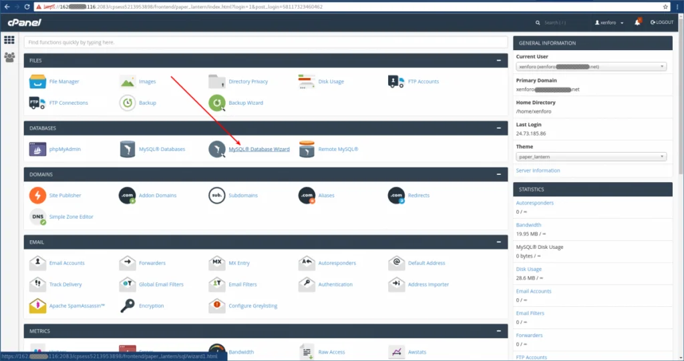Open the File Manager icon
The height and width of the screenshot is (361, 684).
click(37, 81)
